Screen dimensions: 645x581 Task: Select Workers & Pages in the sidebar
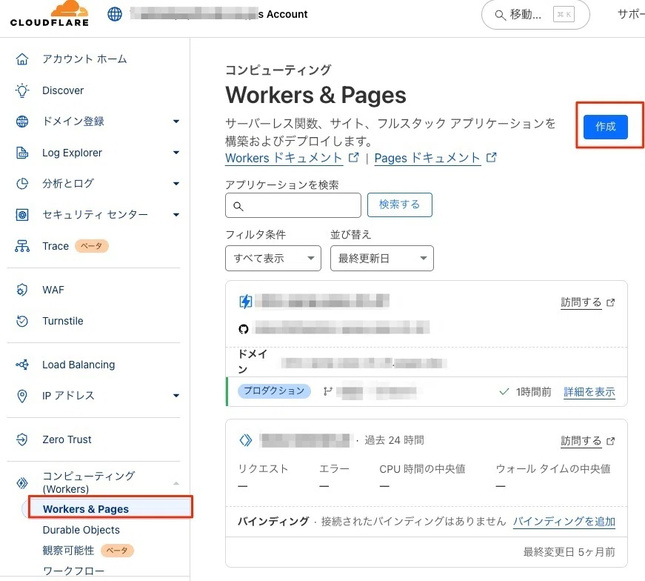point(86,509)
